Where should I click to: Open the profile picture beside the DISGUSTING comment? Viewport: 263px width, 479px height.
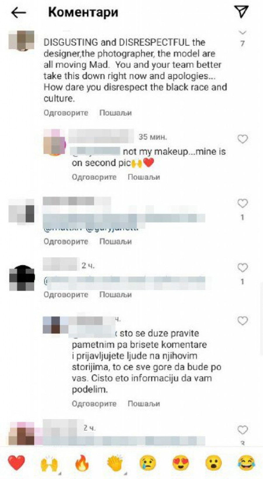click(22, 40)
